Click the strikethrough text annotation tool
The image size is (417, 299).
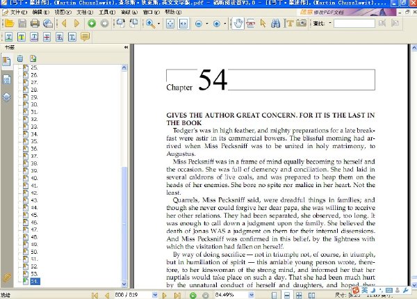click(x=47, y=37)
